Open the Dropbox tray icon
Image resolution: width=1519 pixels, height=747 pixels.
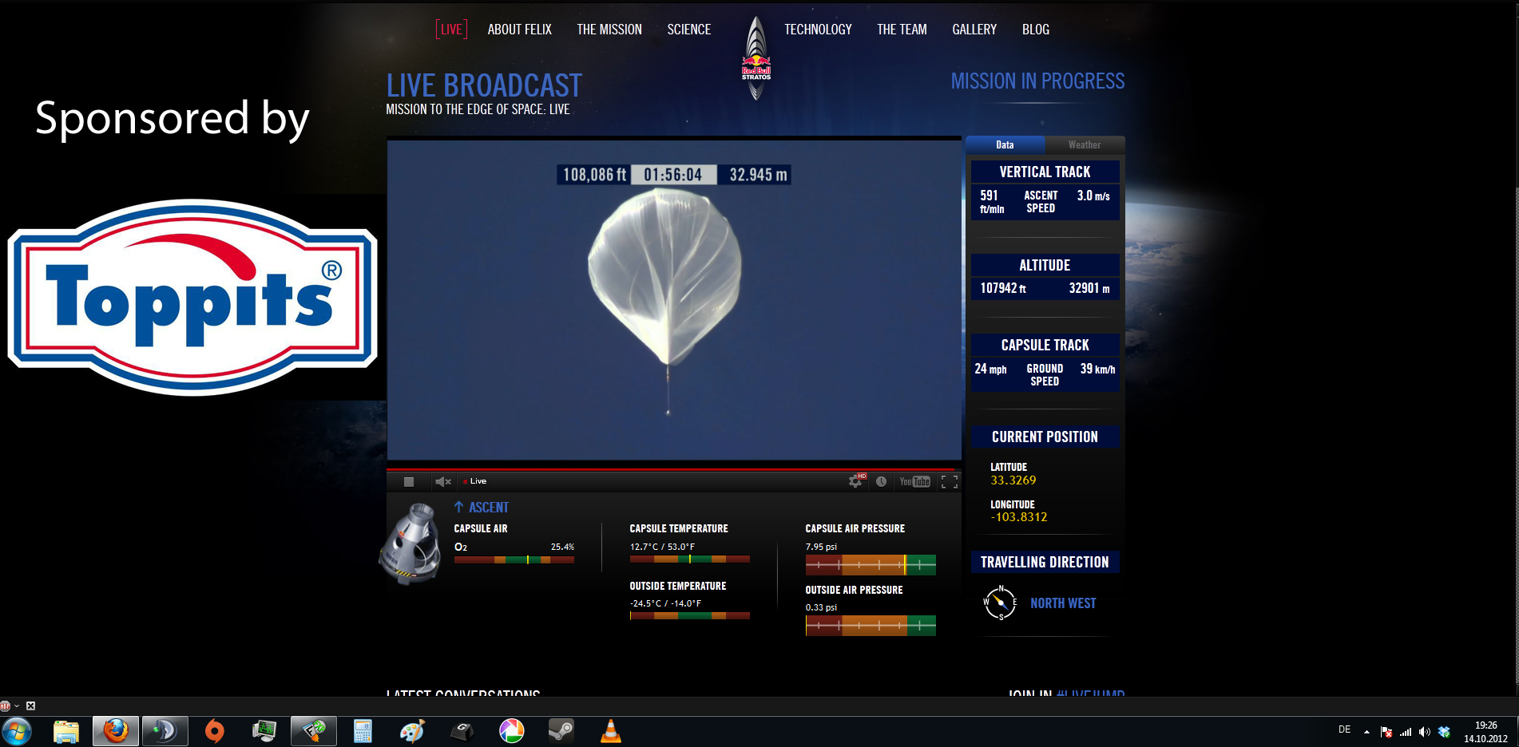(x=1444, y=731)
